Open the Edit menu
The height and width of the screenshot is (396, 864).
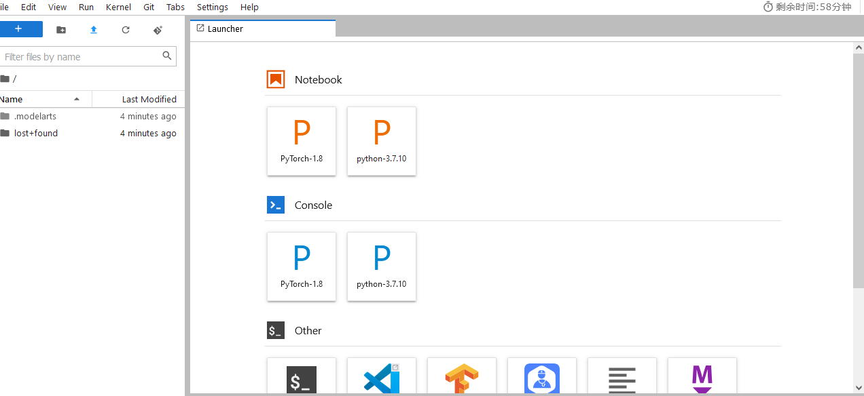pos(29,7)
